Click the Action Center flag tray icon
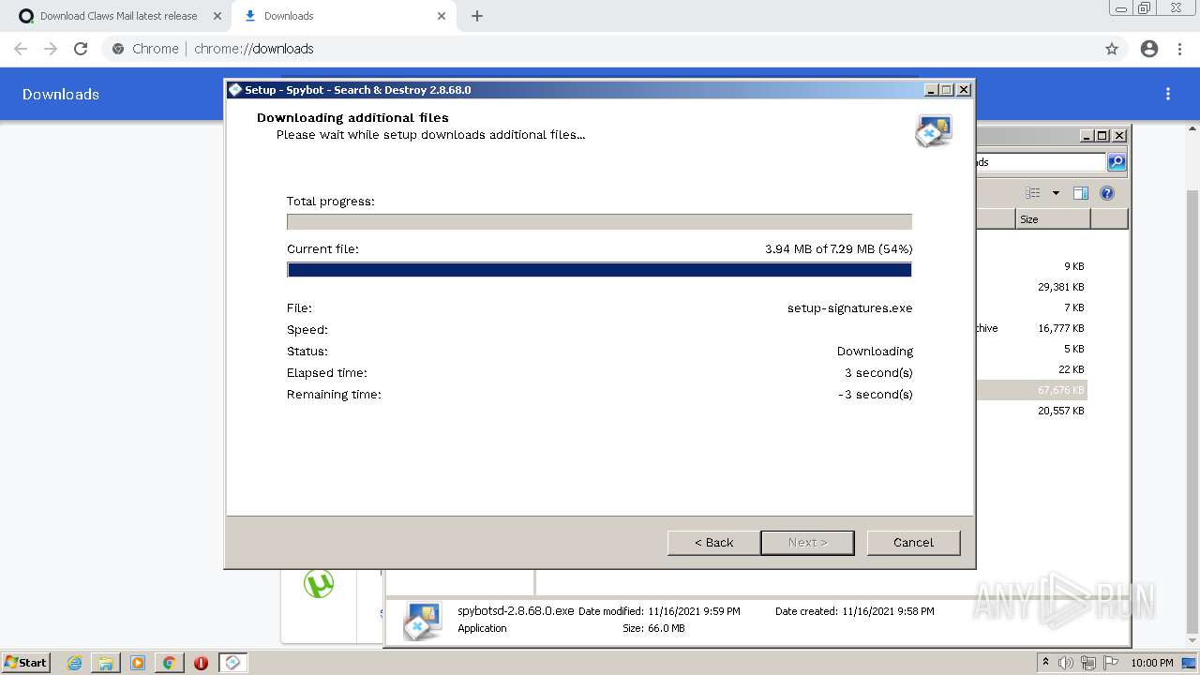This screenshot has height=675, width=1200. tap(1110, 663)
